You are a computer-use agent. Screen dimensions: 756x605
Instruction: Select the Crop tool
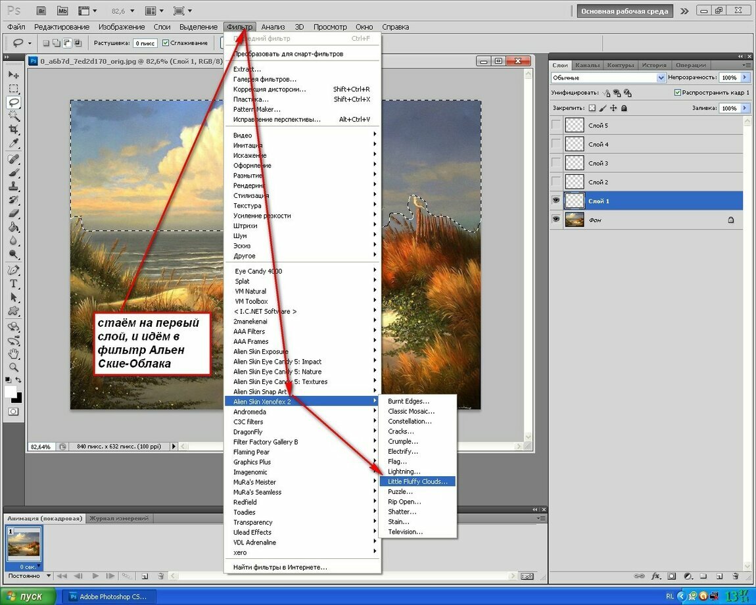[14, 129]
